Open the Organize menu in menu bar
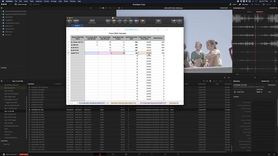This screenshot has height=156, width=278. click(39, 1)
